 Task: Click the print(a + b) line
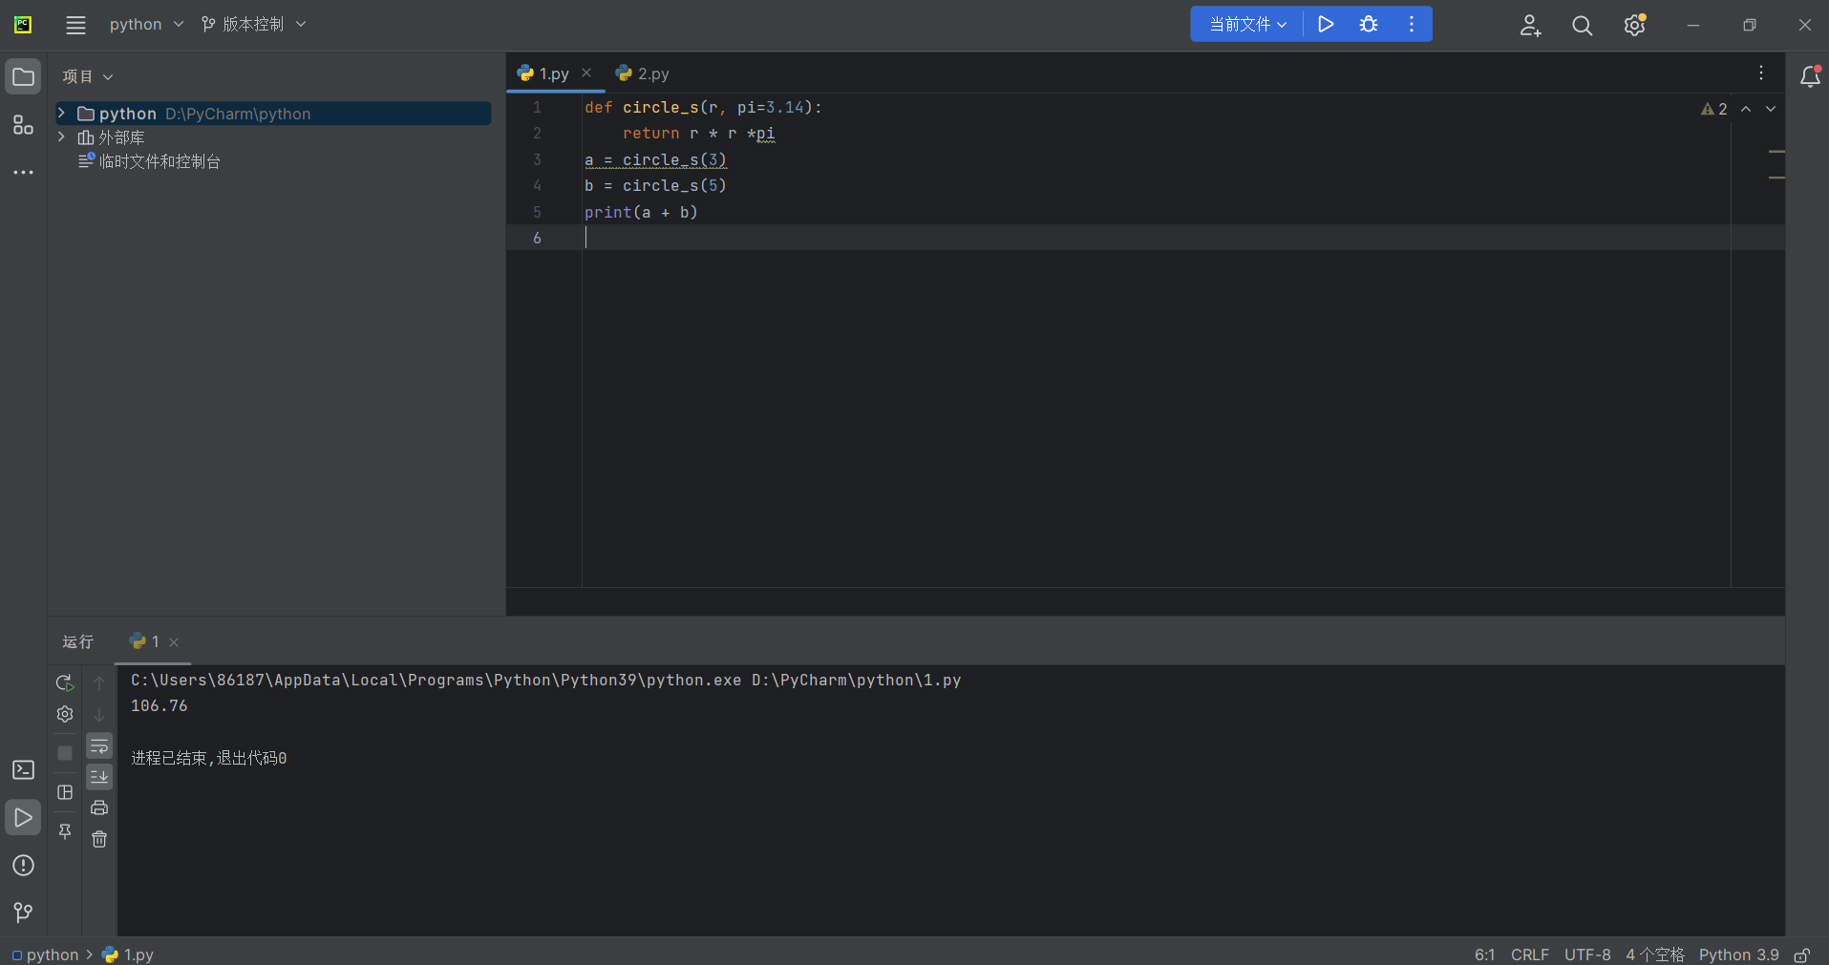[641, 212]
